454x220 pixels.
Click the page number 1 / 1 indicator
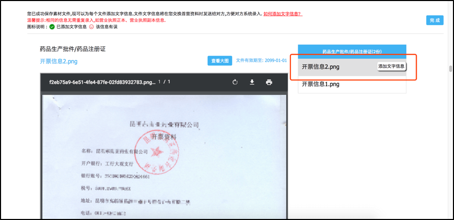(x=164, y=82)
